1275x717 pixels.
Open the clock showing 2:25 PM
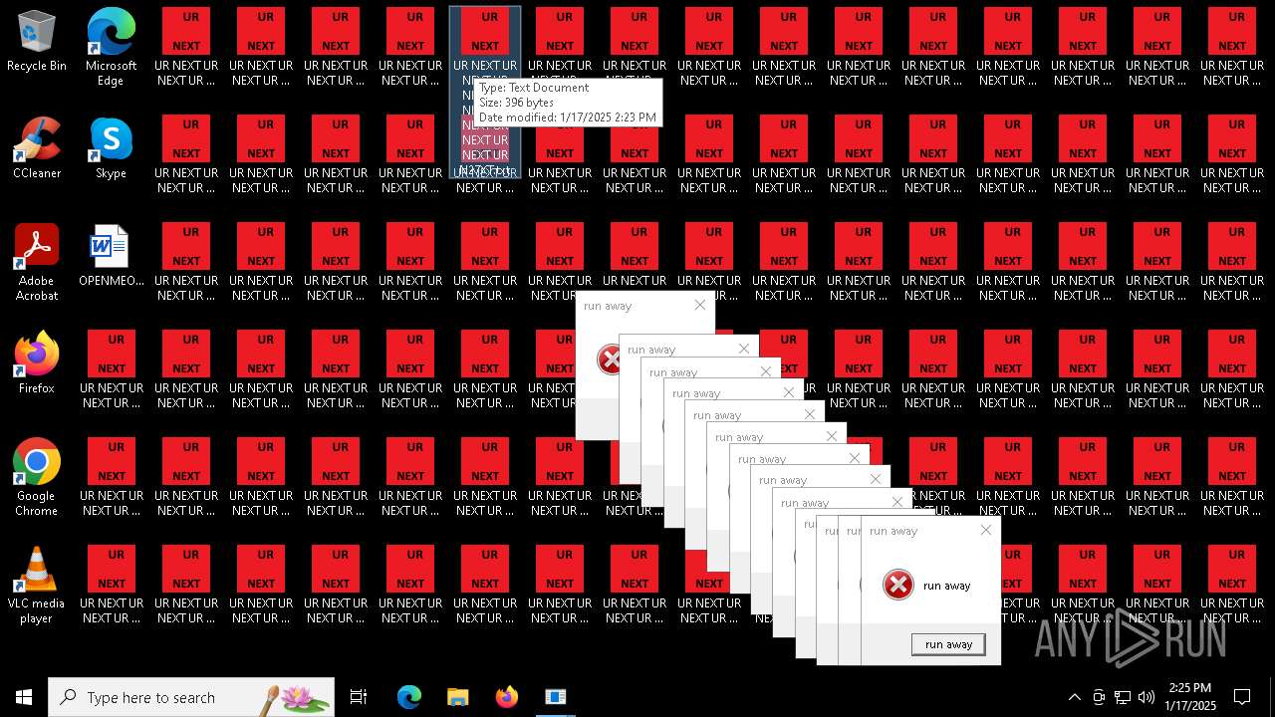pos(1190,697)
